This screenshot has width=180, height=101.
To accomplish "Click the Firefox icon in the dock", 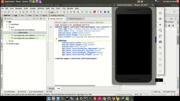I will 109,98.
